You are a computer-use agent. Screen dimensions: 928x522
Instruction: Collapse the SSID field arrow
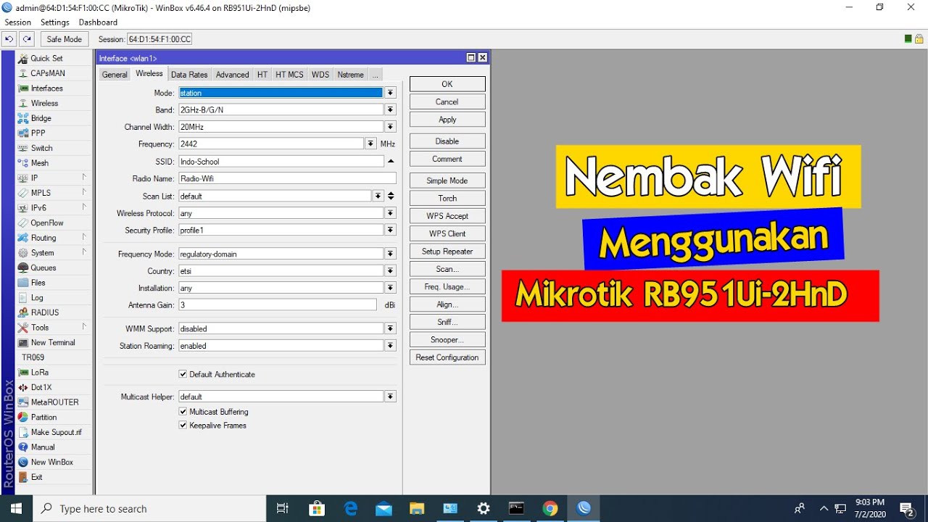coord(391,161)
